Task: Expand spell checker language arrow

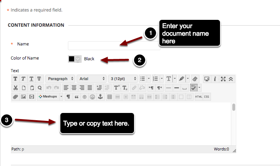Action: tap(199, 88)
